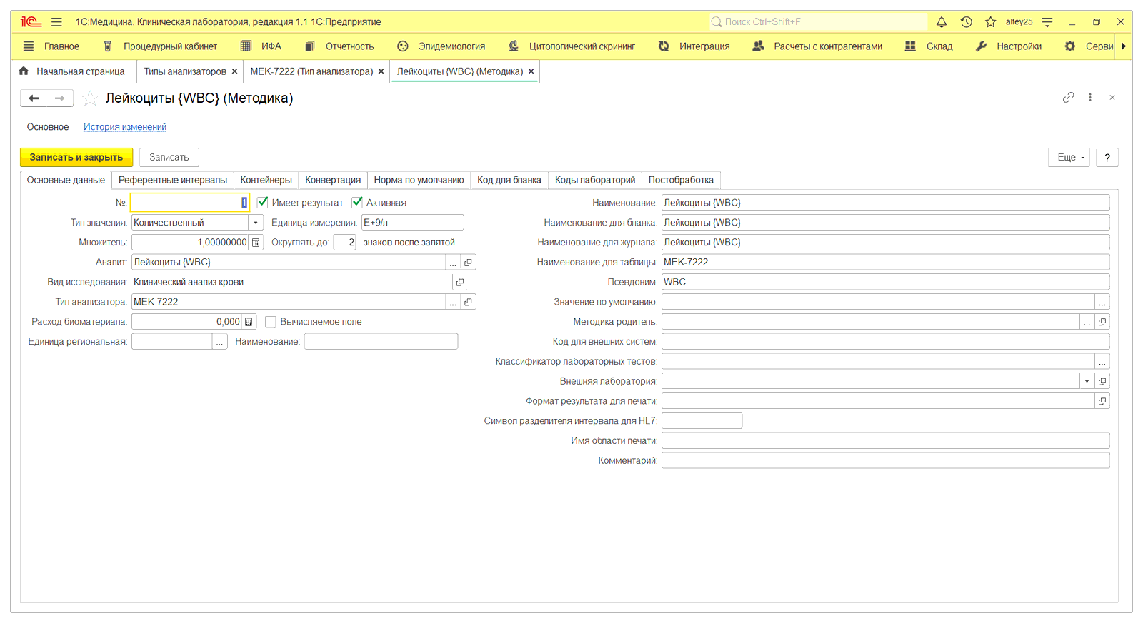
Task: Switch to Коды лабораторий tab
Action: click(595, 181)
